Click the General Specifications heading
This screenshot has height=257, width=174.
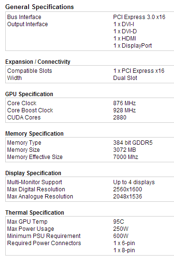click(x=39, y=7)
